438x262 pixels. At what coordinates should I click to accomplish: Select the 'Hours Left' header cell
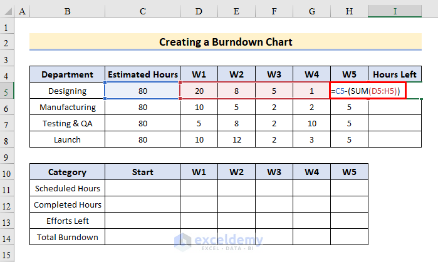[395, 74]
